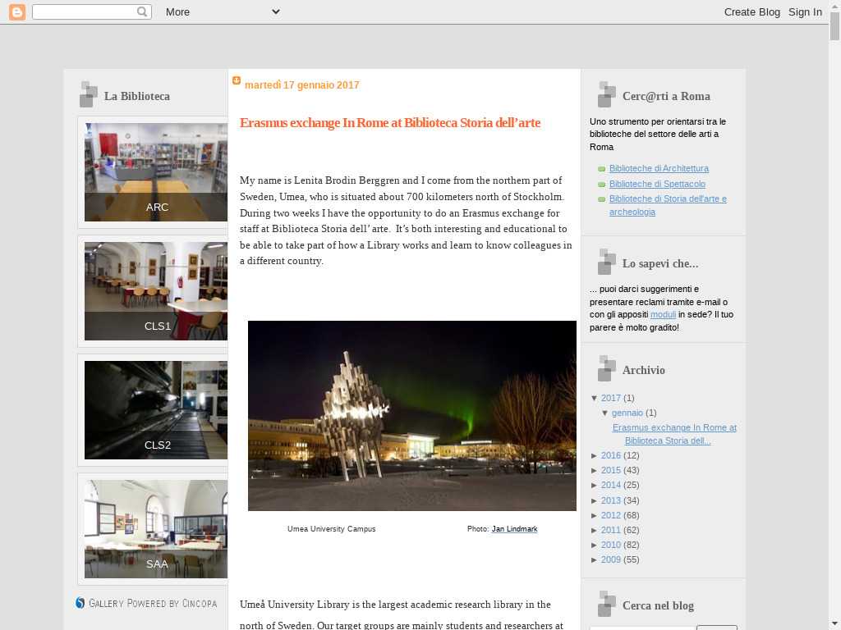Click the Cincopa gallery logo icon
The image size is (841, 630).
(80, 603)
